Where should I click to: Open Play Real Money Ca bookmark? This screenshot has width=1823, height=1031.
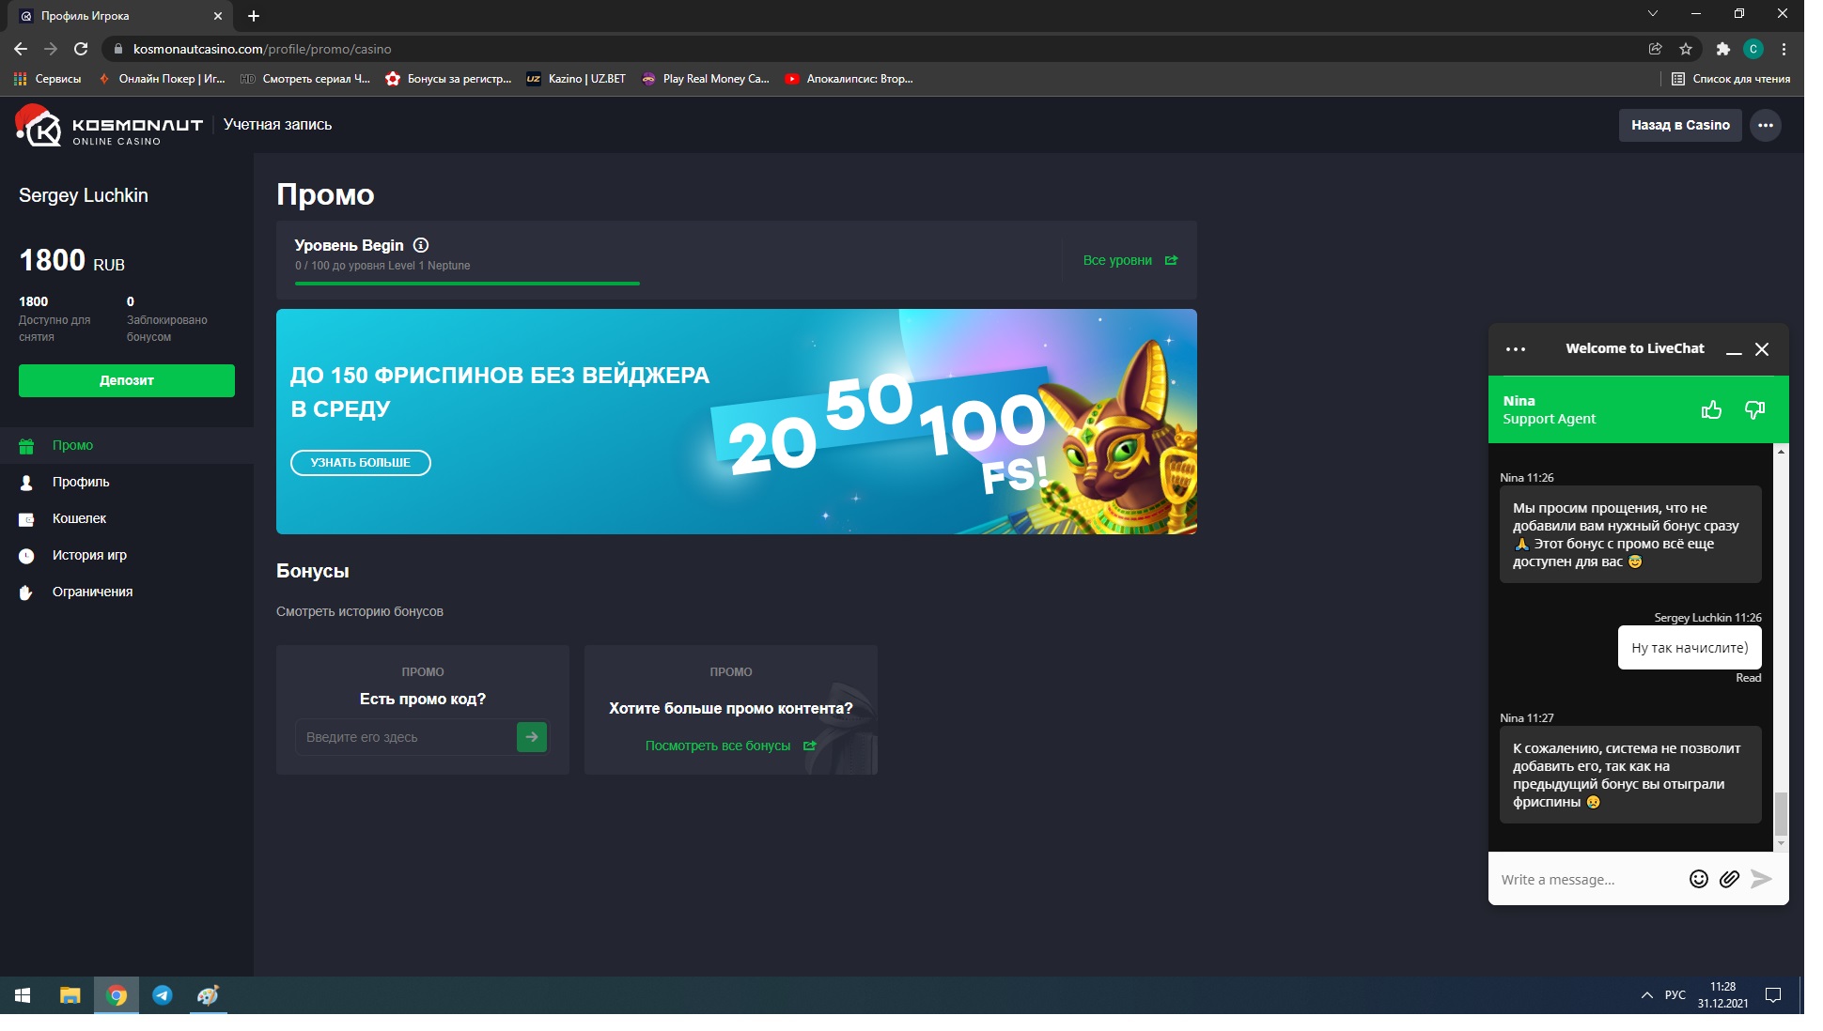(x=706, y=79)
